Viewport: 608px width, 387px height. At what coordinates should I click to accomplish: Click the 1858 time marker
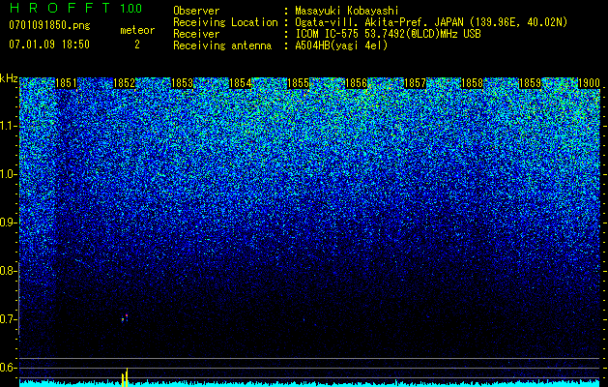[x=472, y=83]
